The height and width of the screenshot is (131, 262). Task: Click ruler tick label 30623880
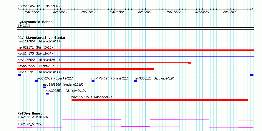click(202, 12)
